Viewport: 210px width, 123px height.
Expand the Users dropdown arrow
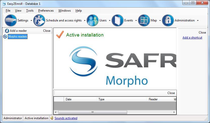[x=110, y=20]
